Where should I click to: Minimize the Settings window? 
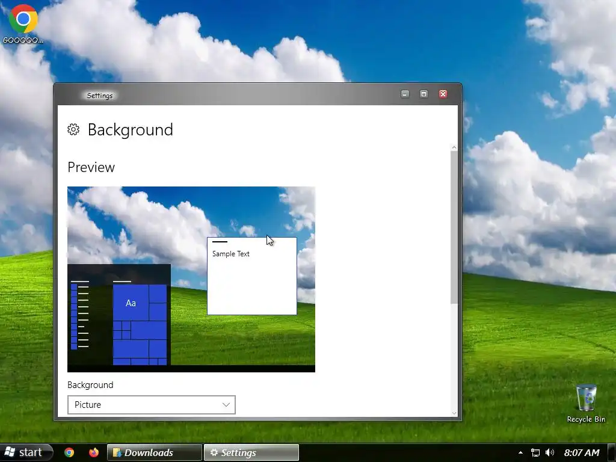pos(405,94)
